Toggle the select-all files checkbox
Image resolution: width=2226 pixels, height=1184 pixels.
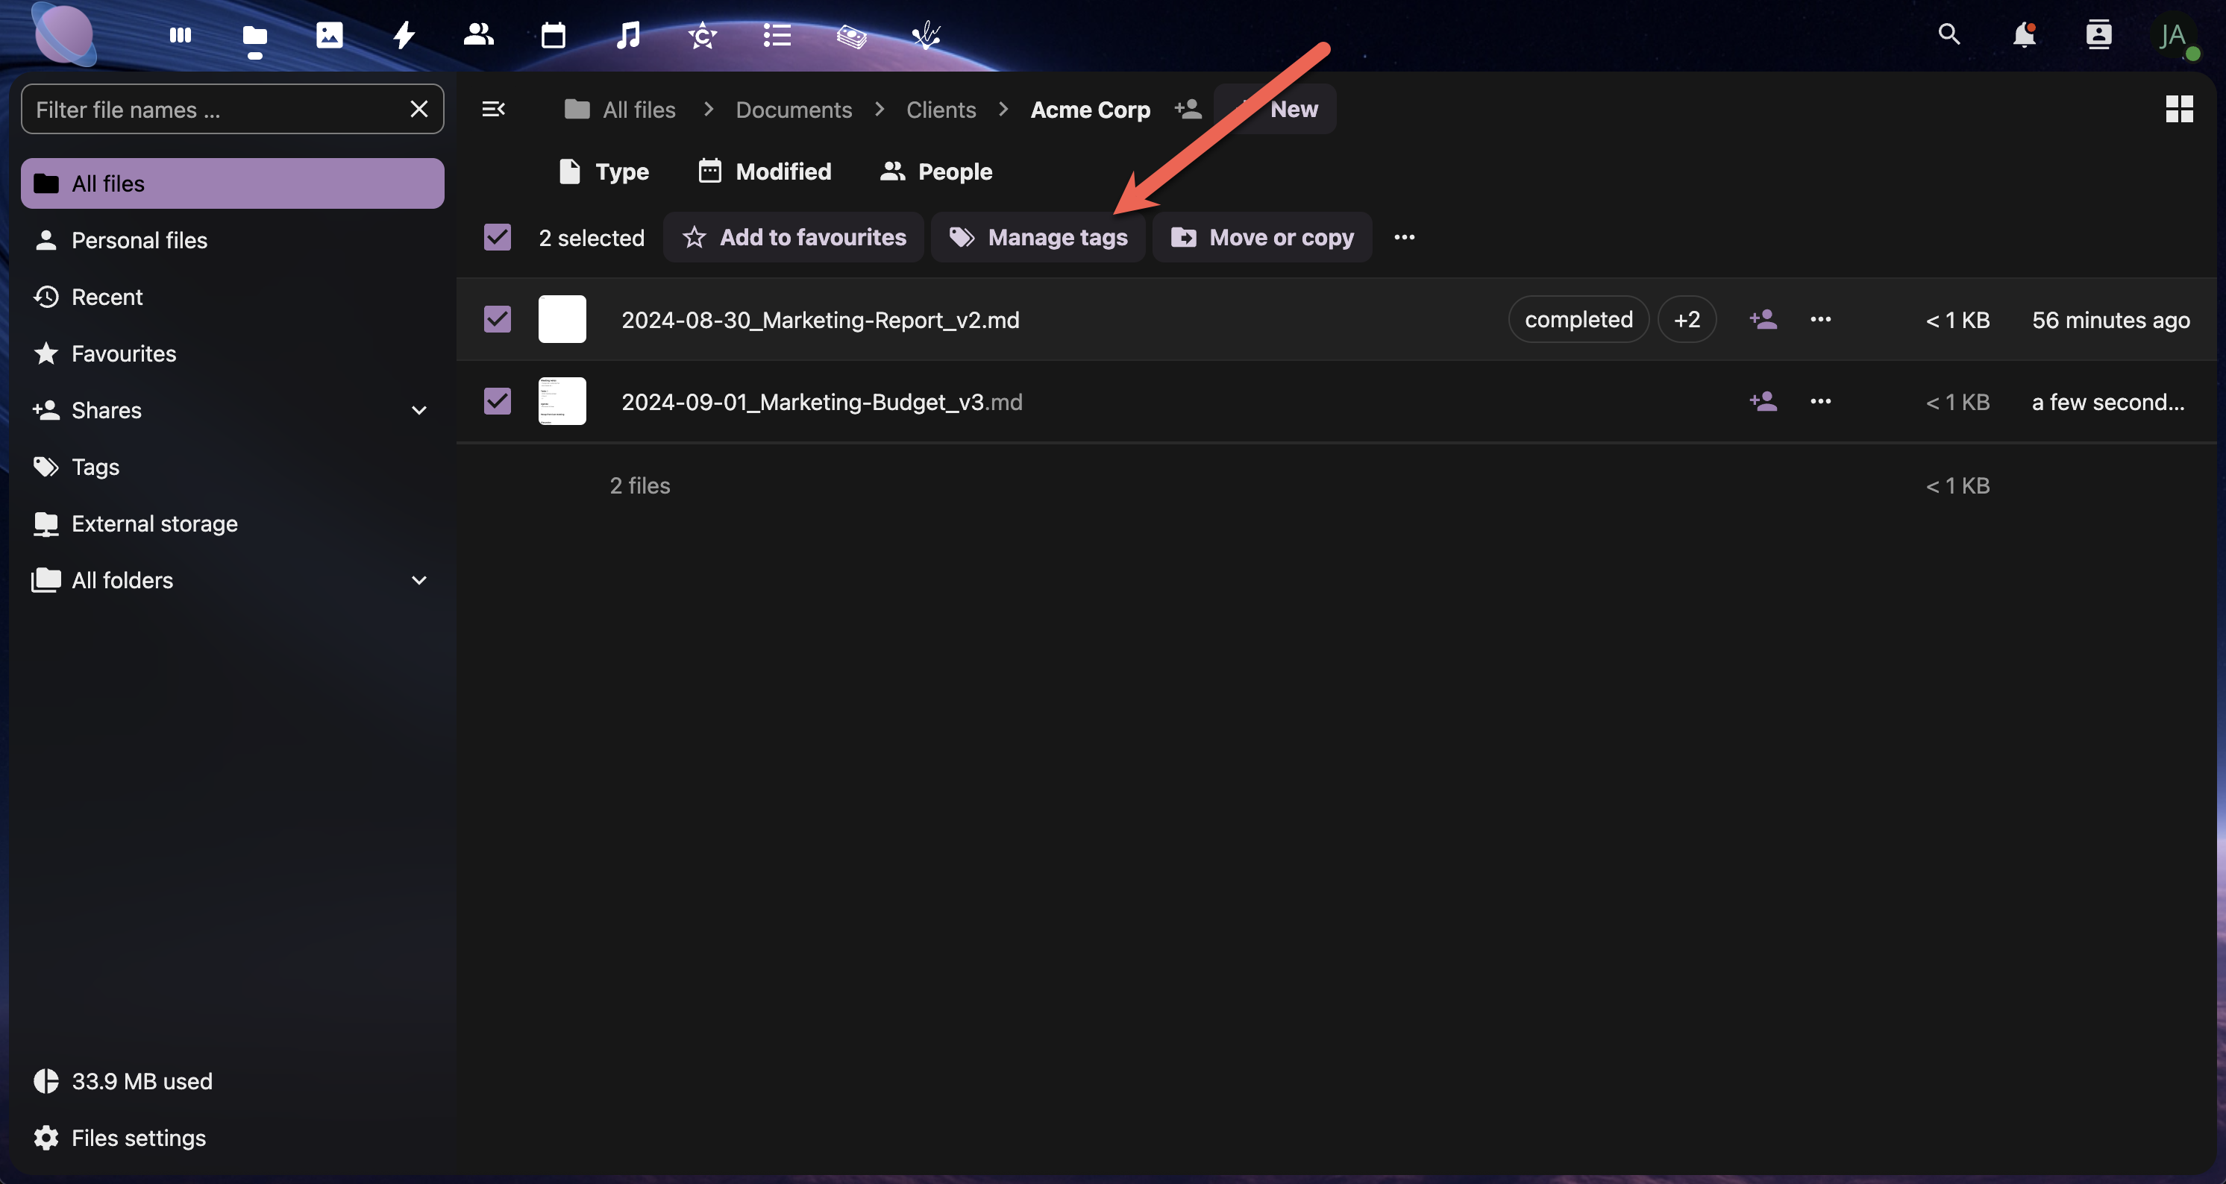497,238
